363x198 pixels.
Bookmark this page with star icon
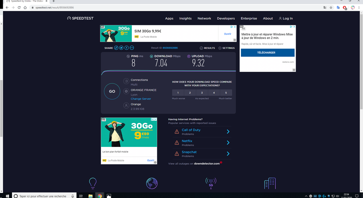pyautogui.click(x=331, y=8)
